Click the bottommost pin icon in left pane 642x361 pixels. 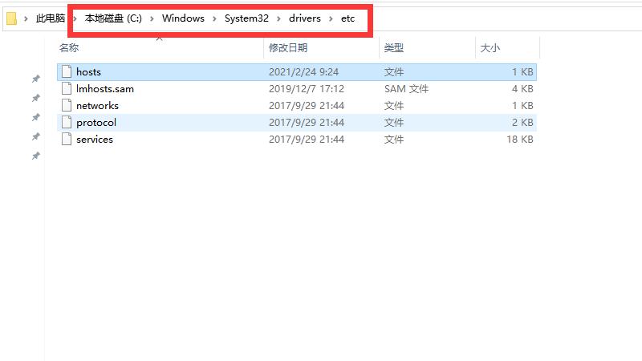[35, 156]
